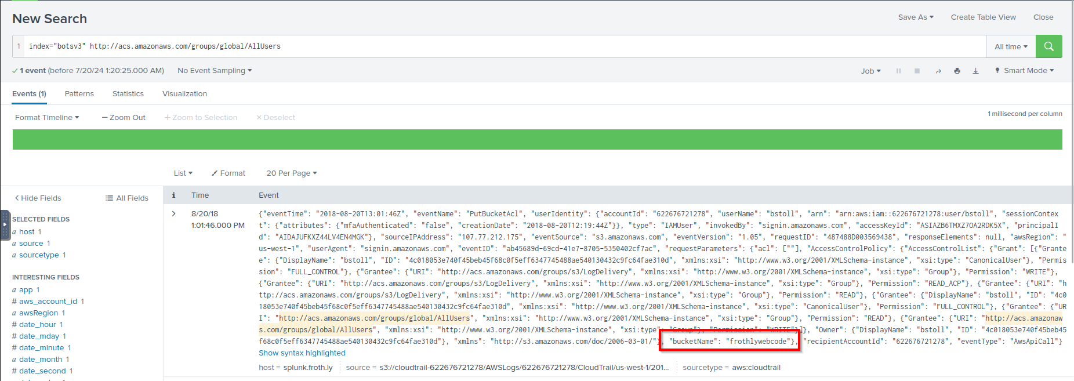Viewport: 1074px width, 381px height.
Task: Open the 20 Per Page dropdown
Action: (x=291, y=173)
